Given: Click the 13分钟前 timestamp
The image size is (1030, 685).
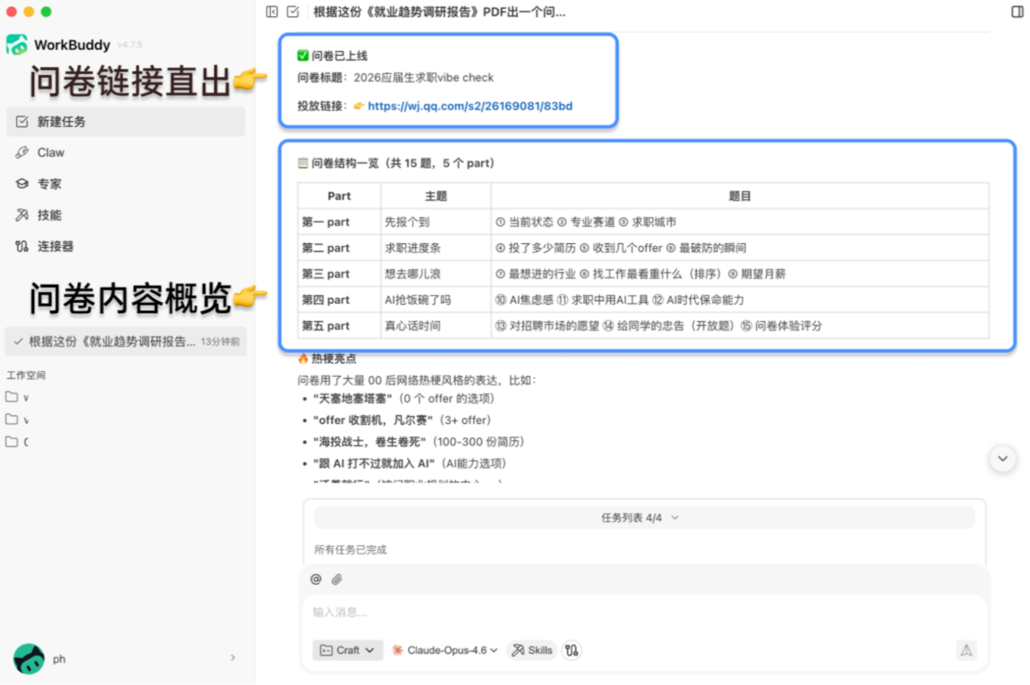Looking at the screenshot, I should point(220,342).
